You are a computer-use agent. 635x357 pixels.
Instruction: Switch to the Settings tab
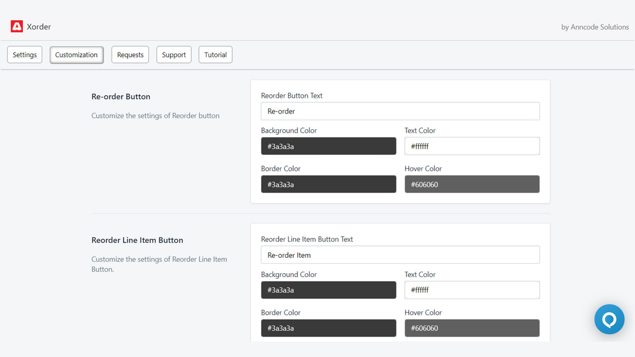24,55
